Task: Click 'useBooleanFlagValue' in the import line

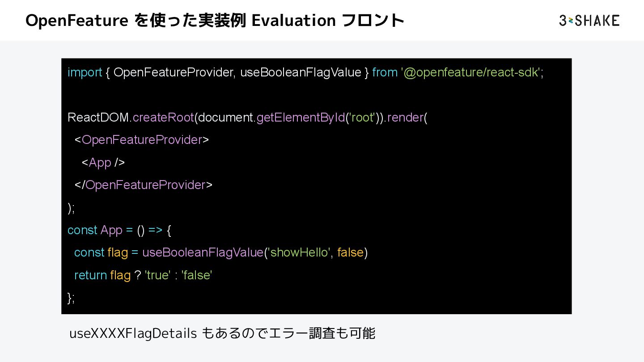Action: pos(301,72)
